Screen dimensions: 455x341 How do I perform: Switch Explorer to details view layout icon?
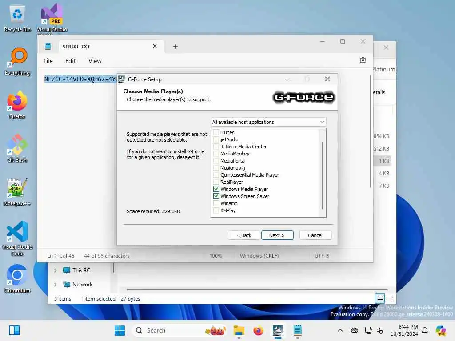click(x=380, y=298)
